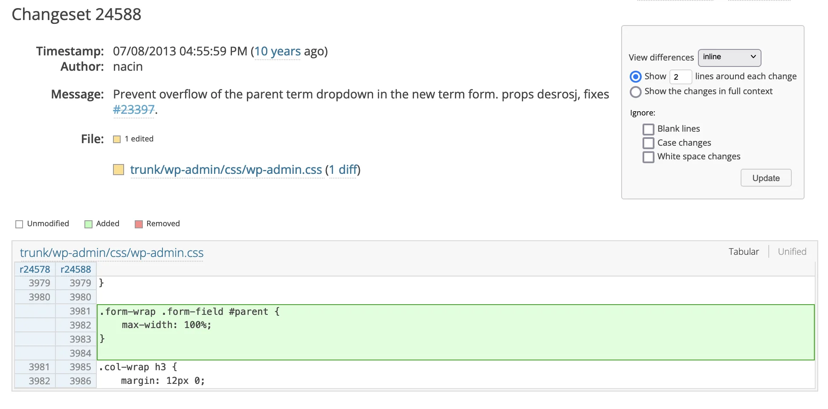Open revision r24578 column header link
Image resolution: width=828 pixels, height=409 pixels.
pos(35,269)
